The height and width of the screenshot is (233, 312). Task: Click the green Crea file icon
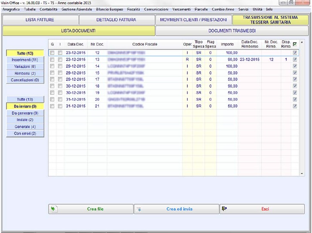coord(53,209)
